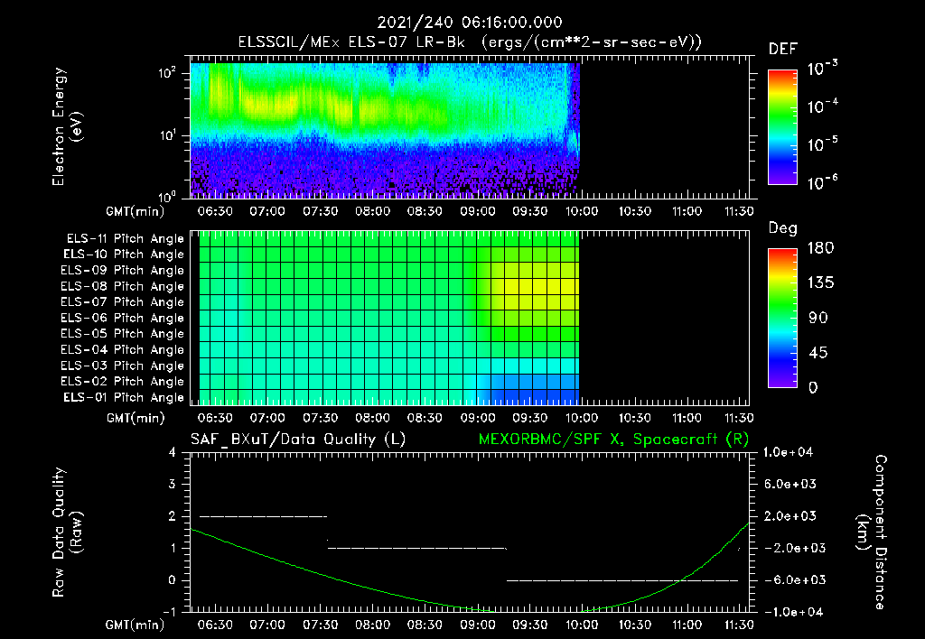Viewport: 925px width, 639px height.
Task: Select the ELS-02 Pitch Angle row label
Action: tap(123, 382)
